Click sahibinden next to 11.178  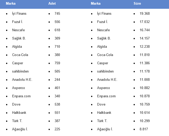(105, 71)
